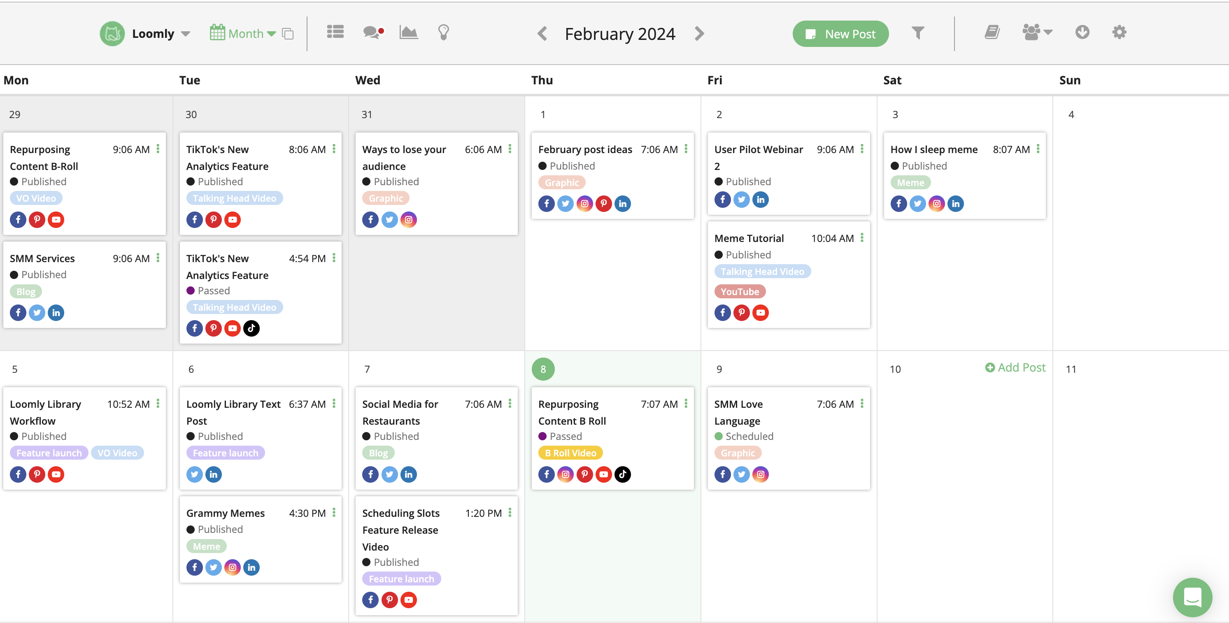
Task: Open the settings gear icon
Action: click(x=1119, y=33)
